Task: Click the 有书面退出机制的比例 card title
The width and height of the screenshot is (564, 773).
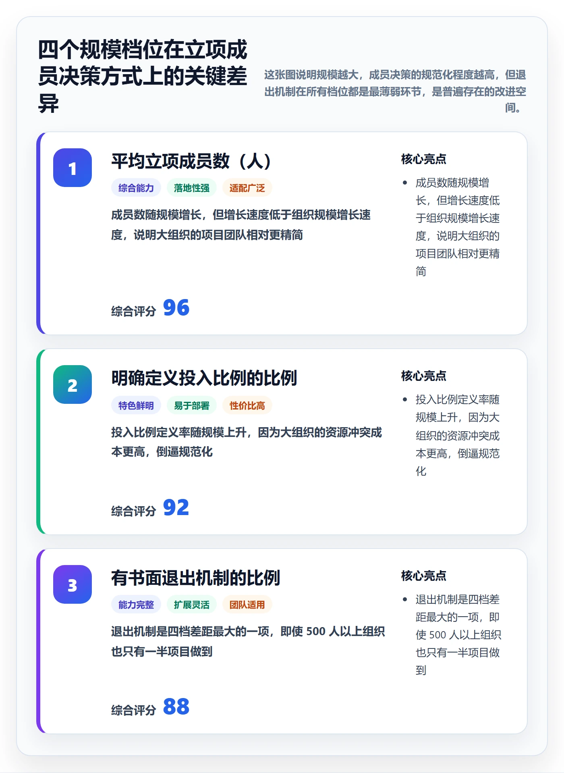Action: 196,578
